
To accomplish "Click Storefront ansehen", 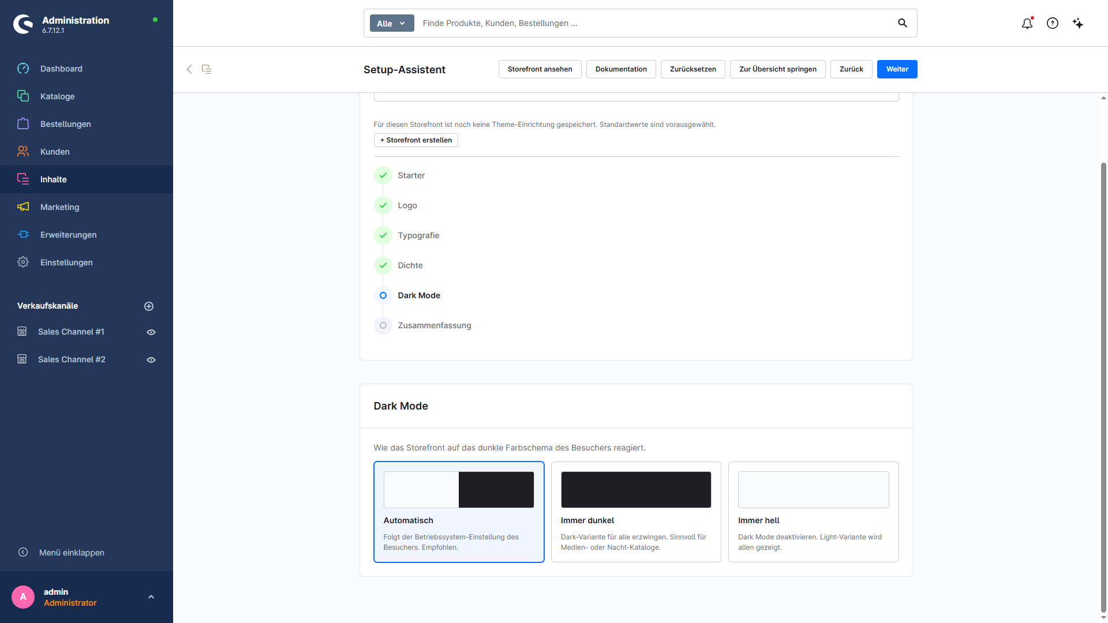I will coord(540,69).
